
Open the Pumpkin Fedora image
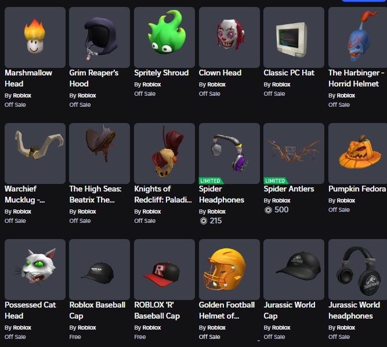point(357,153)
